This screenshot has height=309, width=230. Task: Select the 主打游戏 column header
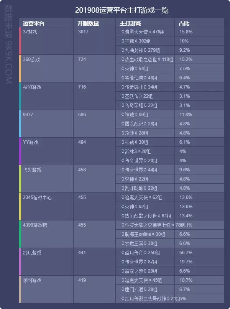tap(130, 23)
